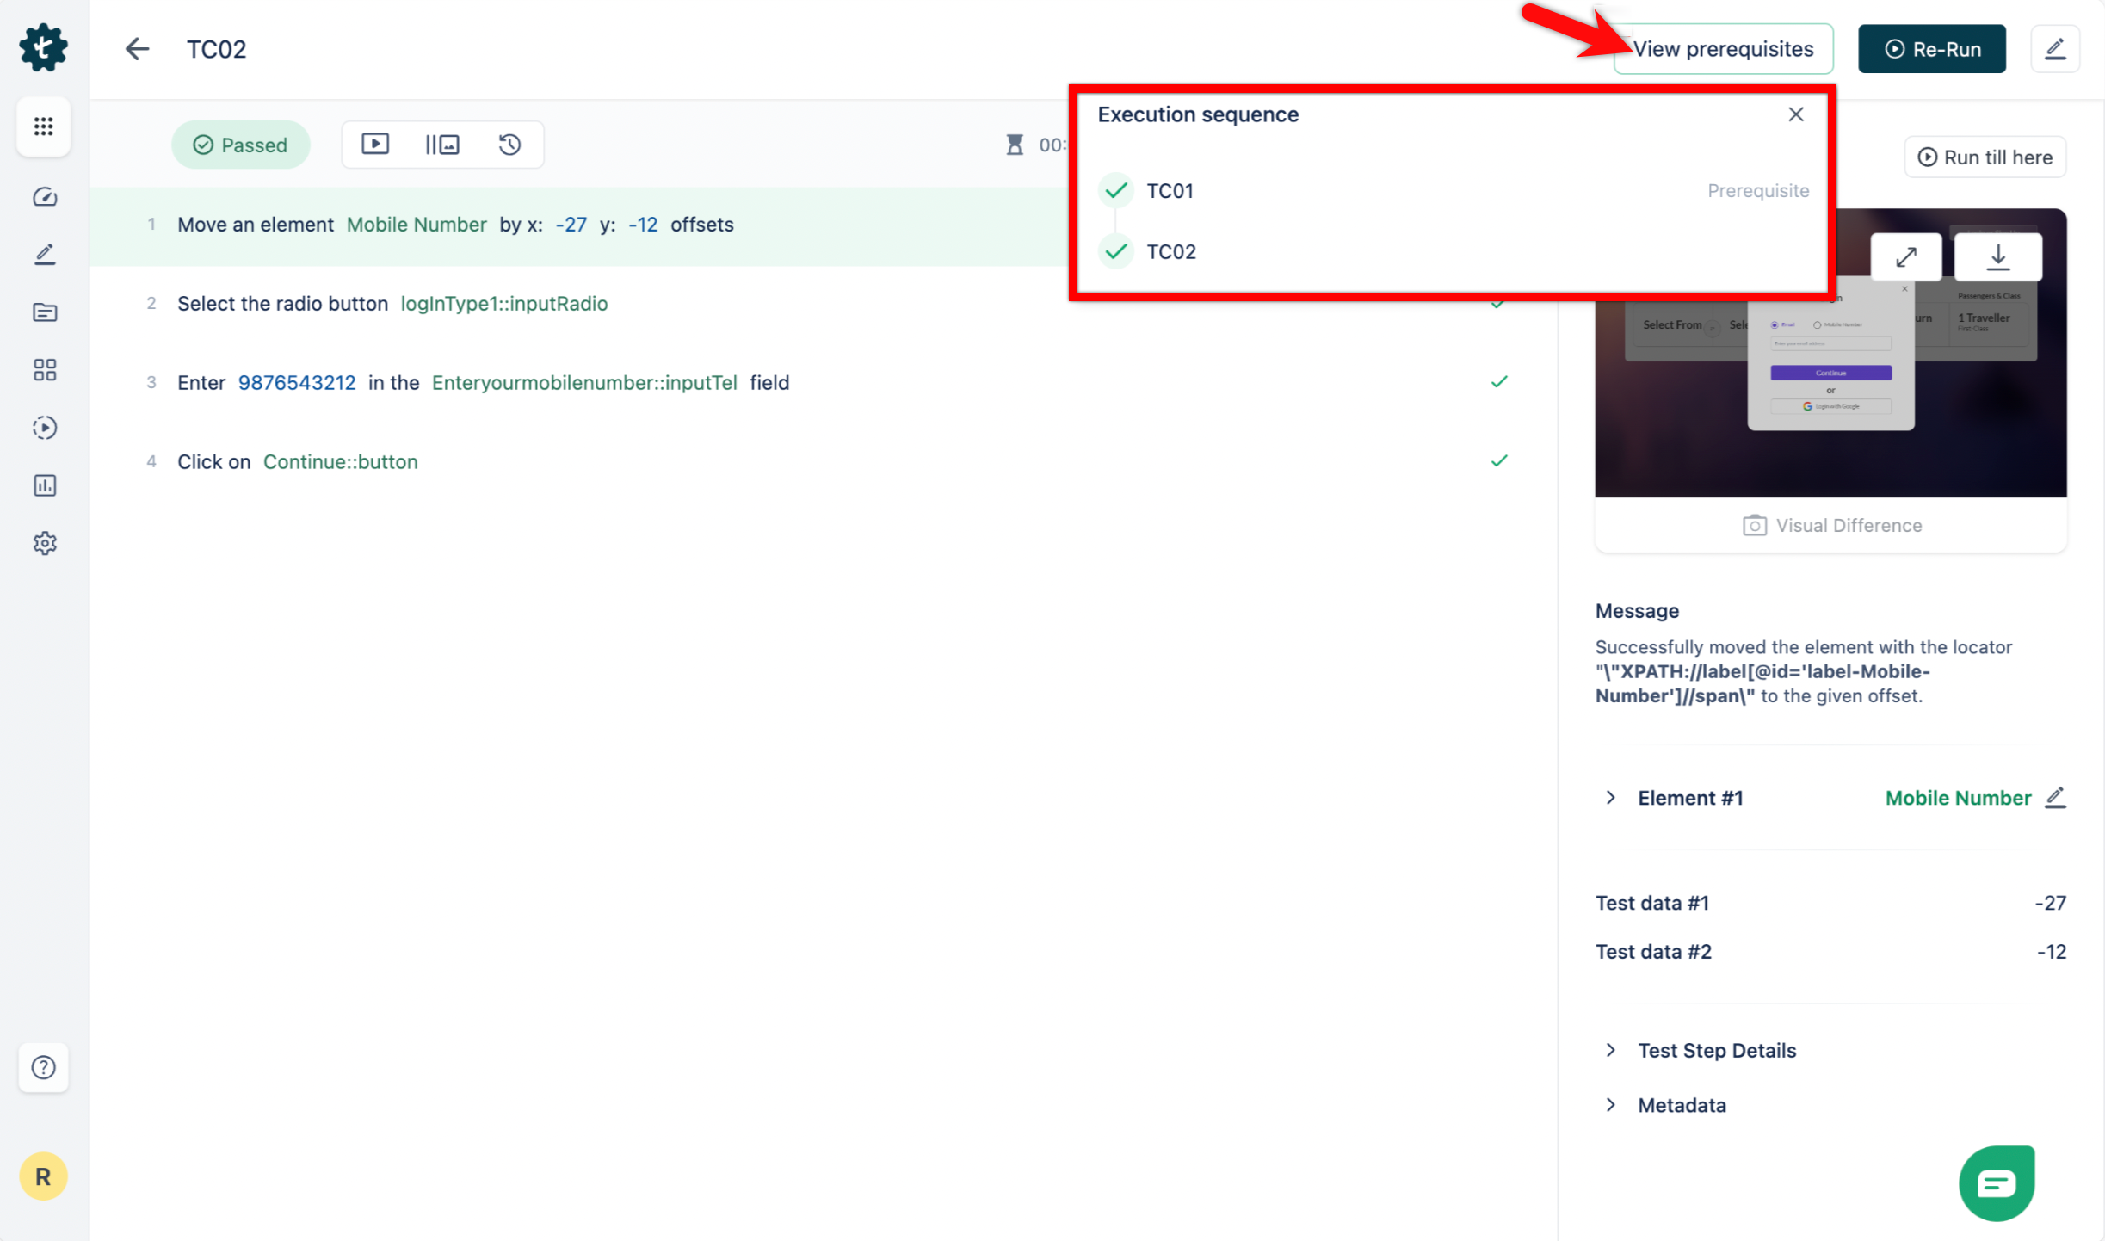Click the Re-Run button
This screenshot has height=1241, width=2105.
coord(1931,49)
